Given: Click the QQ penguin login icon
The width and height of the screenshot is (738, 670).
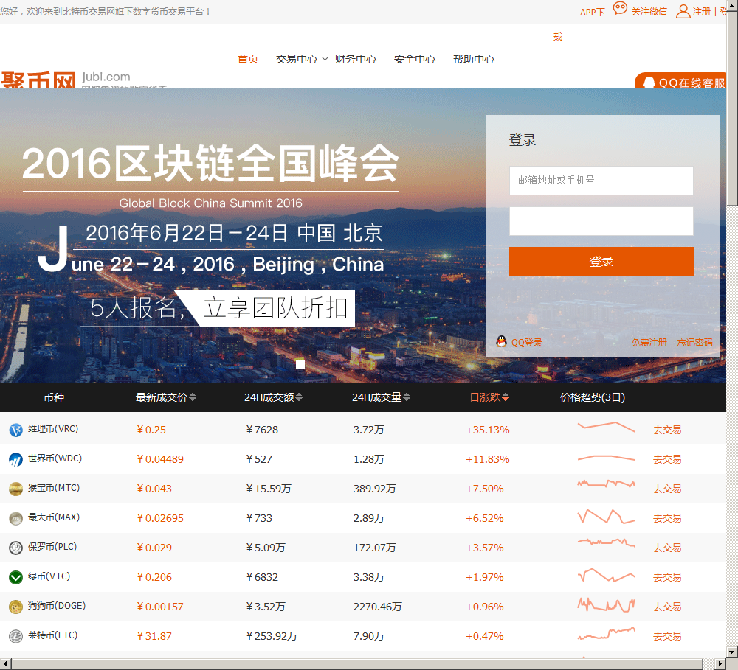Looking at the screenshot, I should [x=502, y=341].
